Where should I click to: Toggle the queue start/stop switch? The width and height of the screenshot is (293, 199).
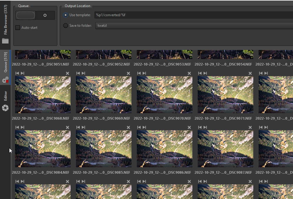[x=35, y=15]
